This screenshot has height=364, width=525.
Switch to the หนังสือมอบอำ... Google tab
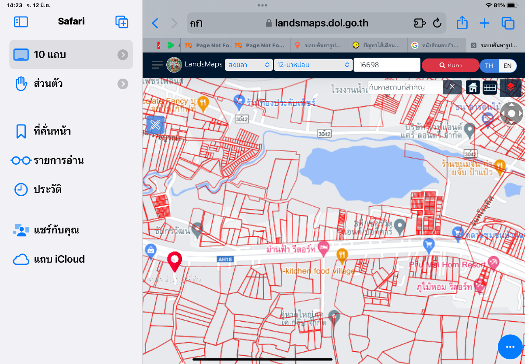pos(437,45)
